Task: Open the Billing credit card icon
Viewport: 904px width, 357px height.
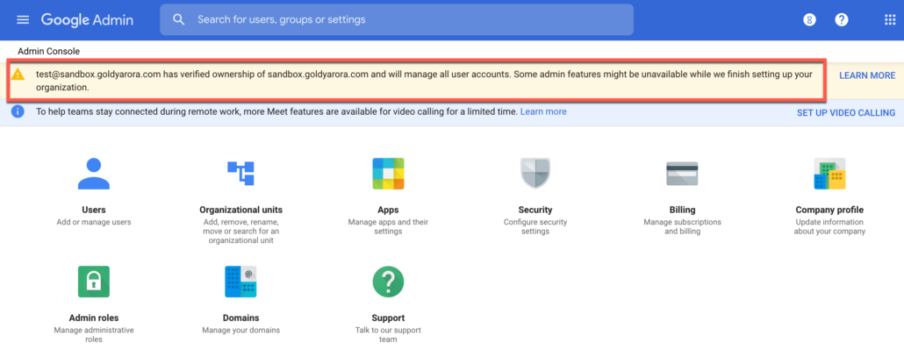Action: click(x=682, y=174)
